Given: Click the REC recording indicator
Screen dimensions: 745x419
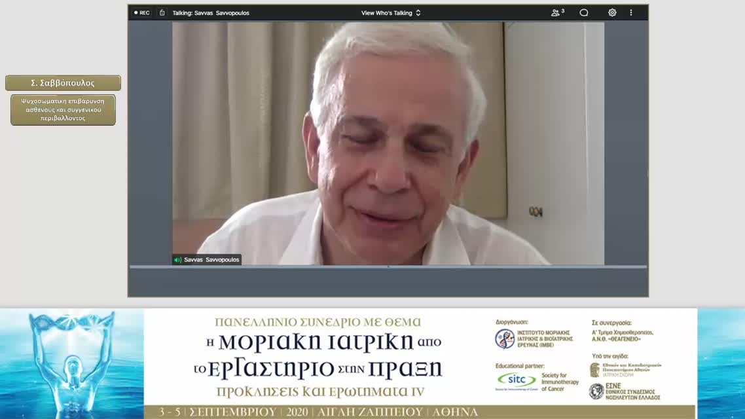Looking at the screenshot, I should point(141,12).
